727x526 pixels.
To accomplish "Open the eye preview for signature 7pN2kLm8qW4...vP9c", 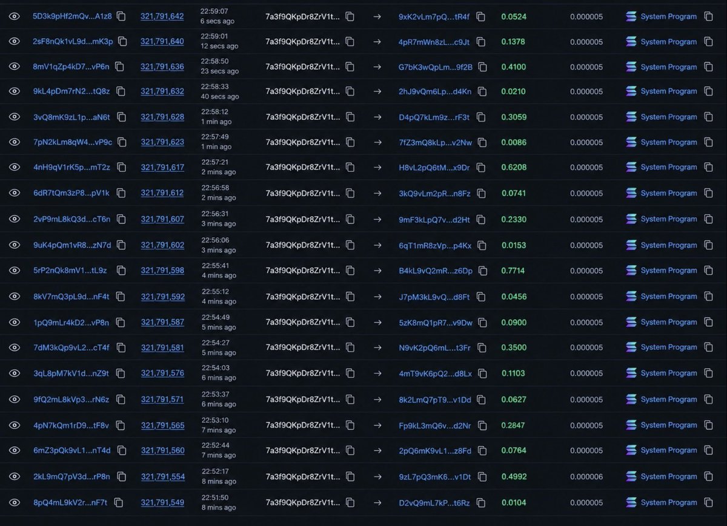I will (15, 142).
